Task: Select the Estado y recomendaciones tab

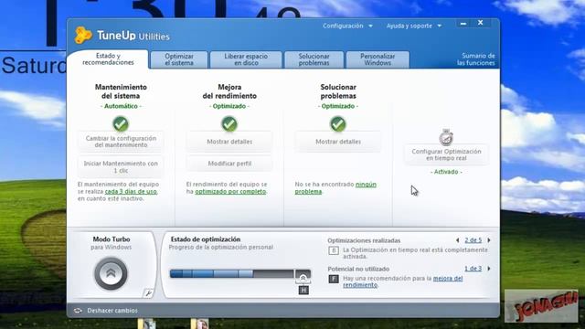Action: [108, 59]
